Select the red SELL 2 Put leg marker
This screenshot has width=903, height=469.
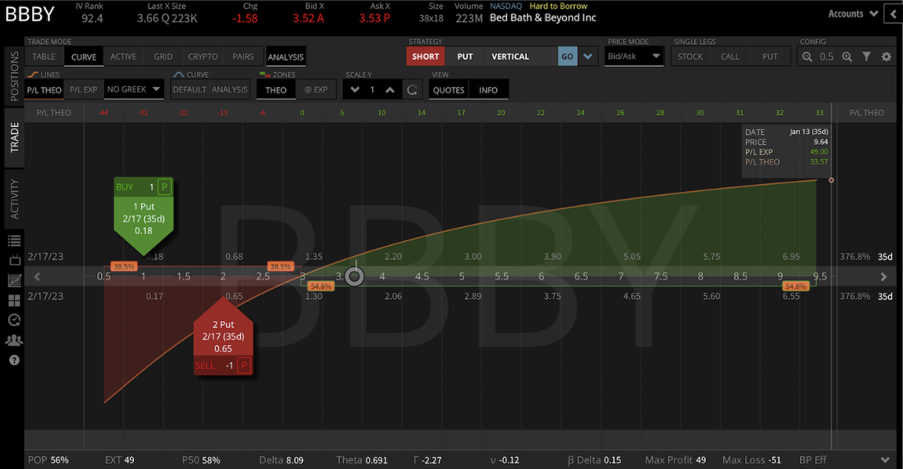pyautogui.click(x=223, y=337)
